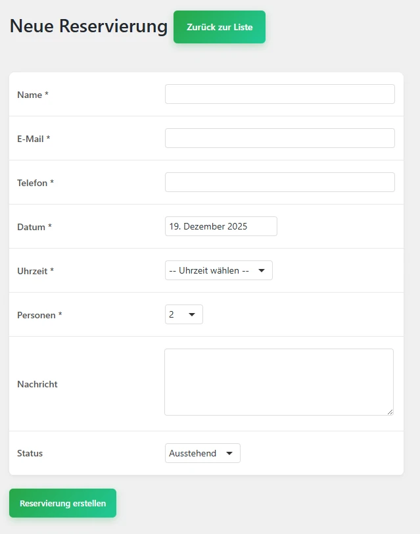The height and width of the screenshot is (534, 420).
Task: Click the Nachricht label text
Action: tap(37, 384)
